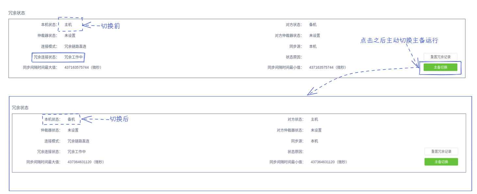Click the upper 对方状态 value 备机
Viewport: 477px width, 194px height.
[x=313, y=25]
